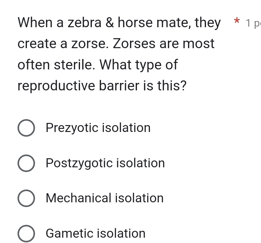Select the Gametic isolation radio button
261x243 pixels.
26,233
